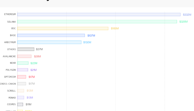
Task: Click the MONAD axis label
Action: point(12,98)
